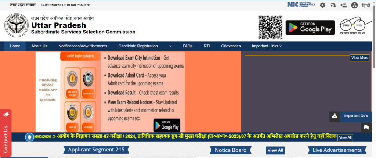The height and width of the screenshot is (158, 376).
Task: Click the download icon beside Important Go's
Action: tap(335, 116)
